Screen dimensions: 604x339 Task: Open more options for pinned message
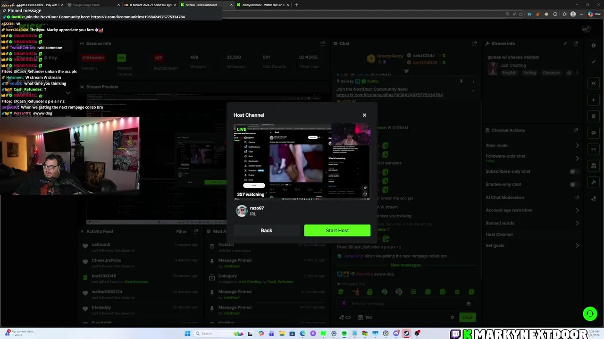473,81
